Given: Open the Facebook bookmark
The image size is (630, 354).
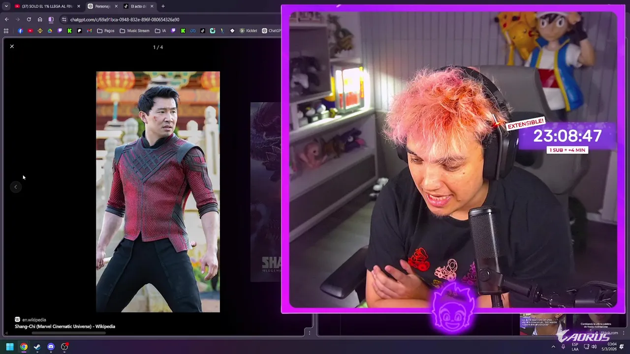Looking at the screenshot, I should coord(20,30).
